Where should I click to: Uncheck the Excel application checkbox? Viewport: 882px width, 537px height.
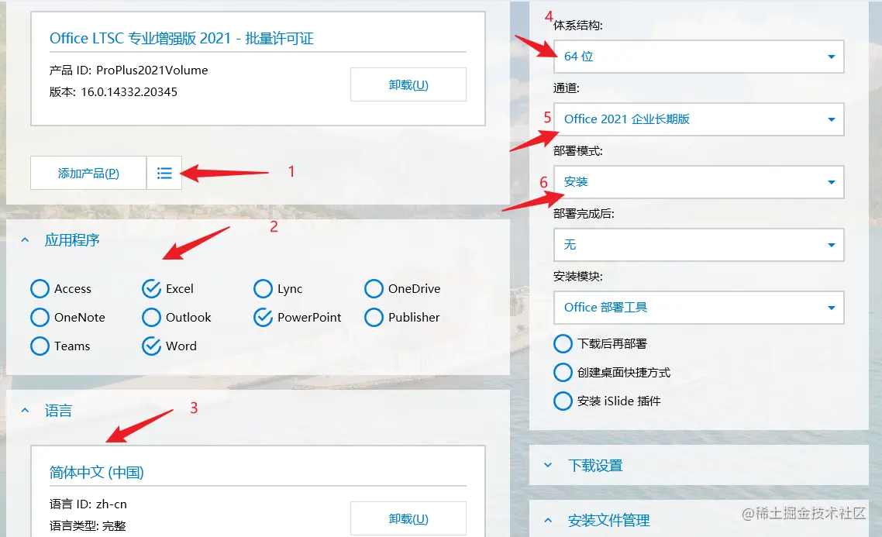[x=151, y=288]
